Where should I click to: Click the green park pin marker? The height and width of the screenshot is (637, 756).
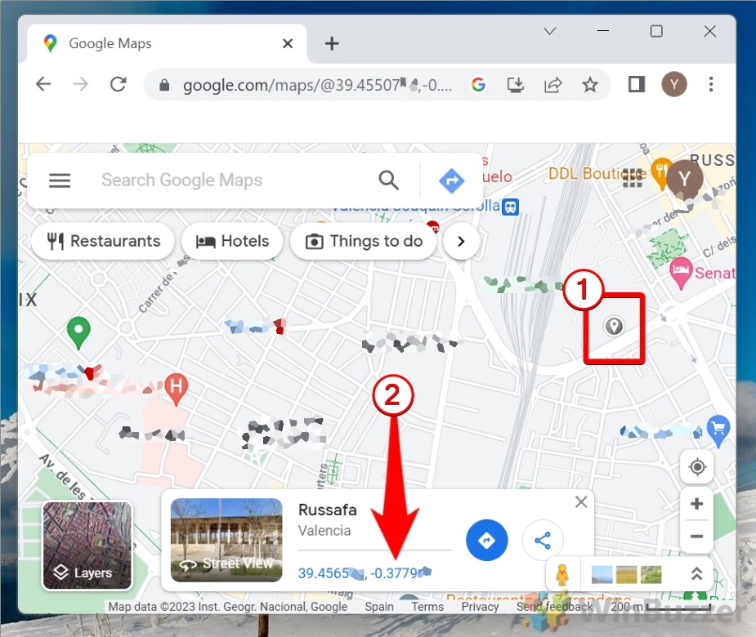[78, 332]
